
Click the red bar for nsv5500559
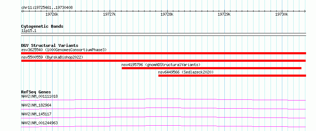click(163, 61)
